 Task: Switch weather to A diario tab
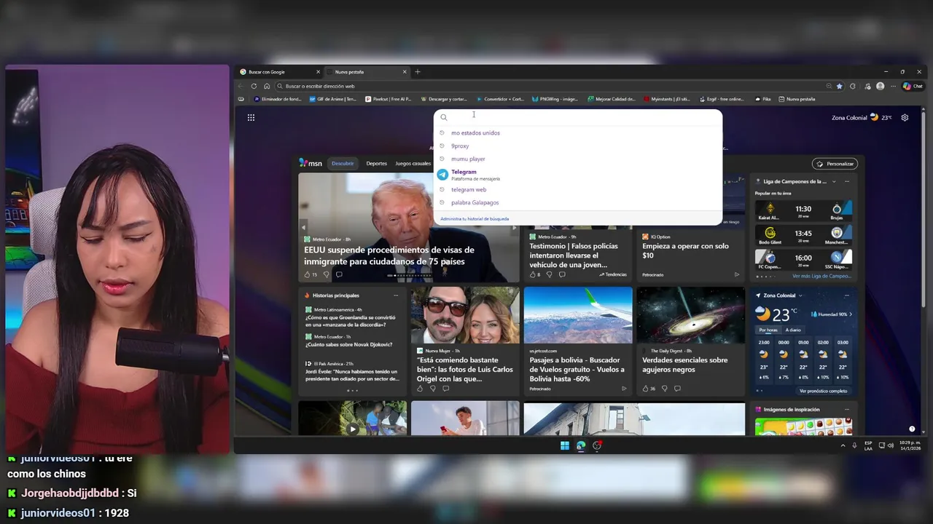793,330
